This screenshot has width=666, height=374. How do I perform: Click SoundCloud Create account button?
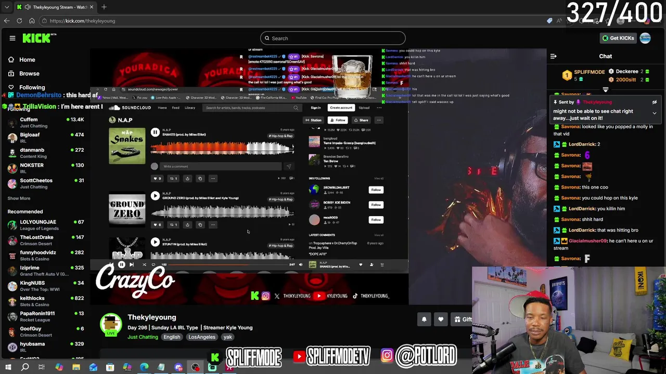[x=341, y=108]
